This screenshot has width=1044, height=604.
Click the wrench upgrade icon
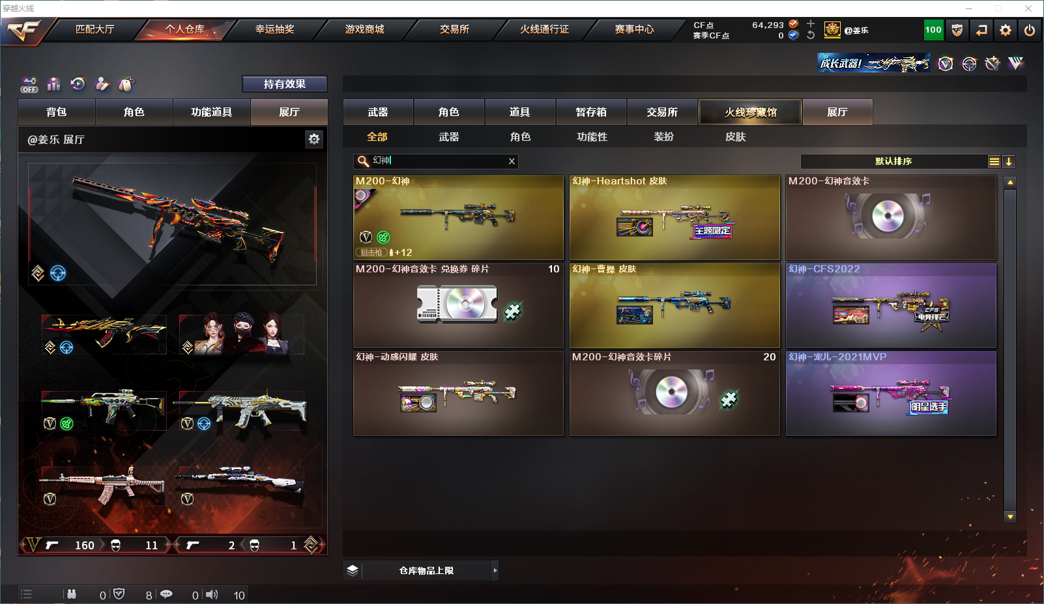(993, 63)
